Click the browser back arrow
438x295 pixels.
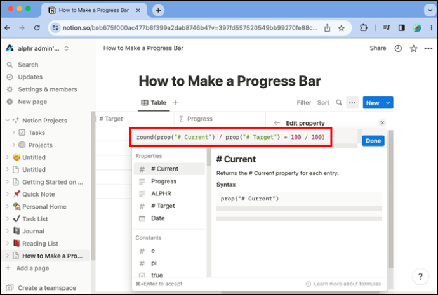(x=8, y=28)
